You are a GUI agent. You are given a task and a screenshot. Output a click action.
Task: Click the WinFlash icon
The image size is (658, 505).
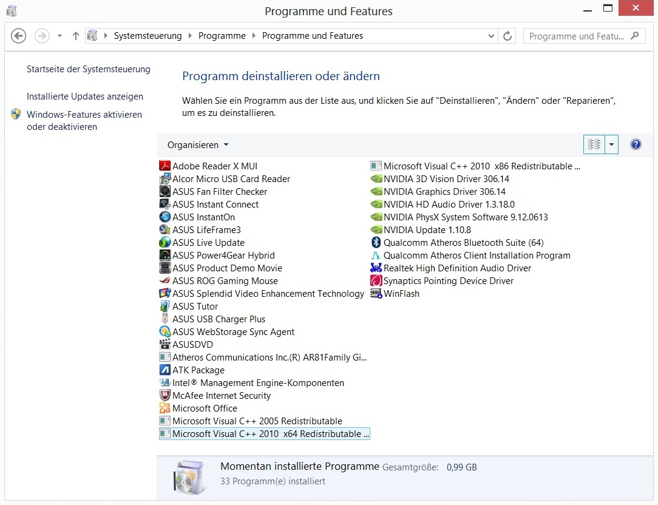click(376, 293)
